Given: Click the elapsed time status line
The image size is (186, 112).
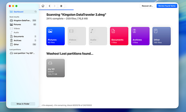Looking at the screenshot, I should tap(67, 105).
